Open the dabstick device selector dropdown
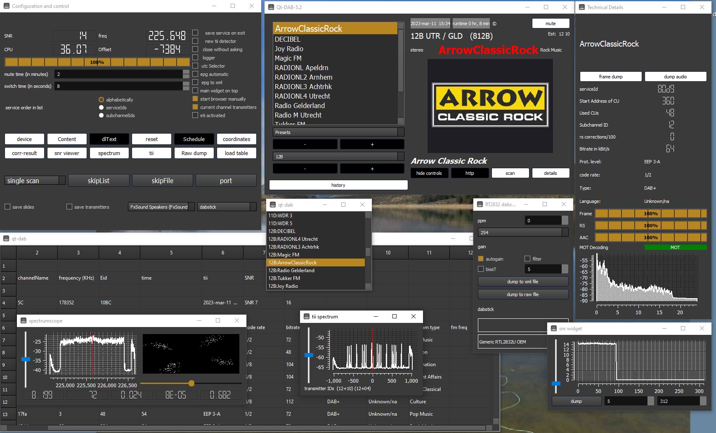This screenshot has width=716, height=433. (x=227, y=207)
